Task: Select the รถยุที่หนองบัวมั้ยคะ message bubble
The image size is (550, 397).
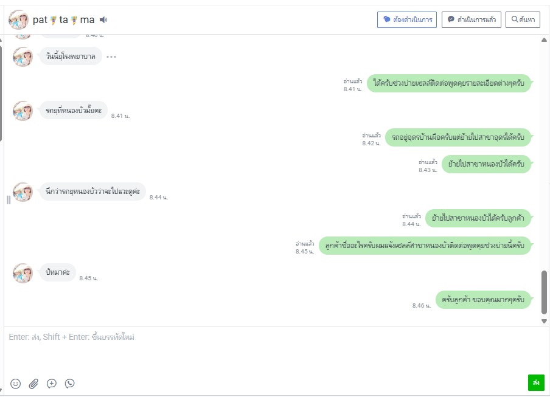Action: coord(74,111)
